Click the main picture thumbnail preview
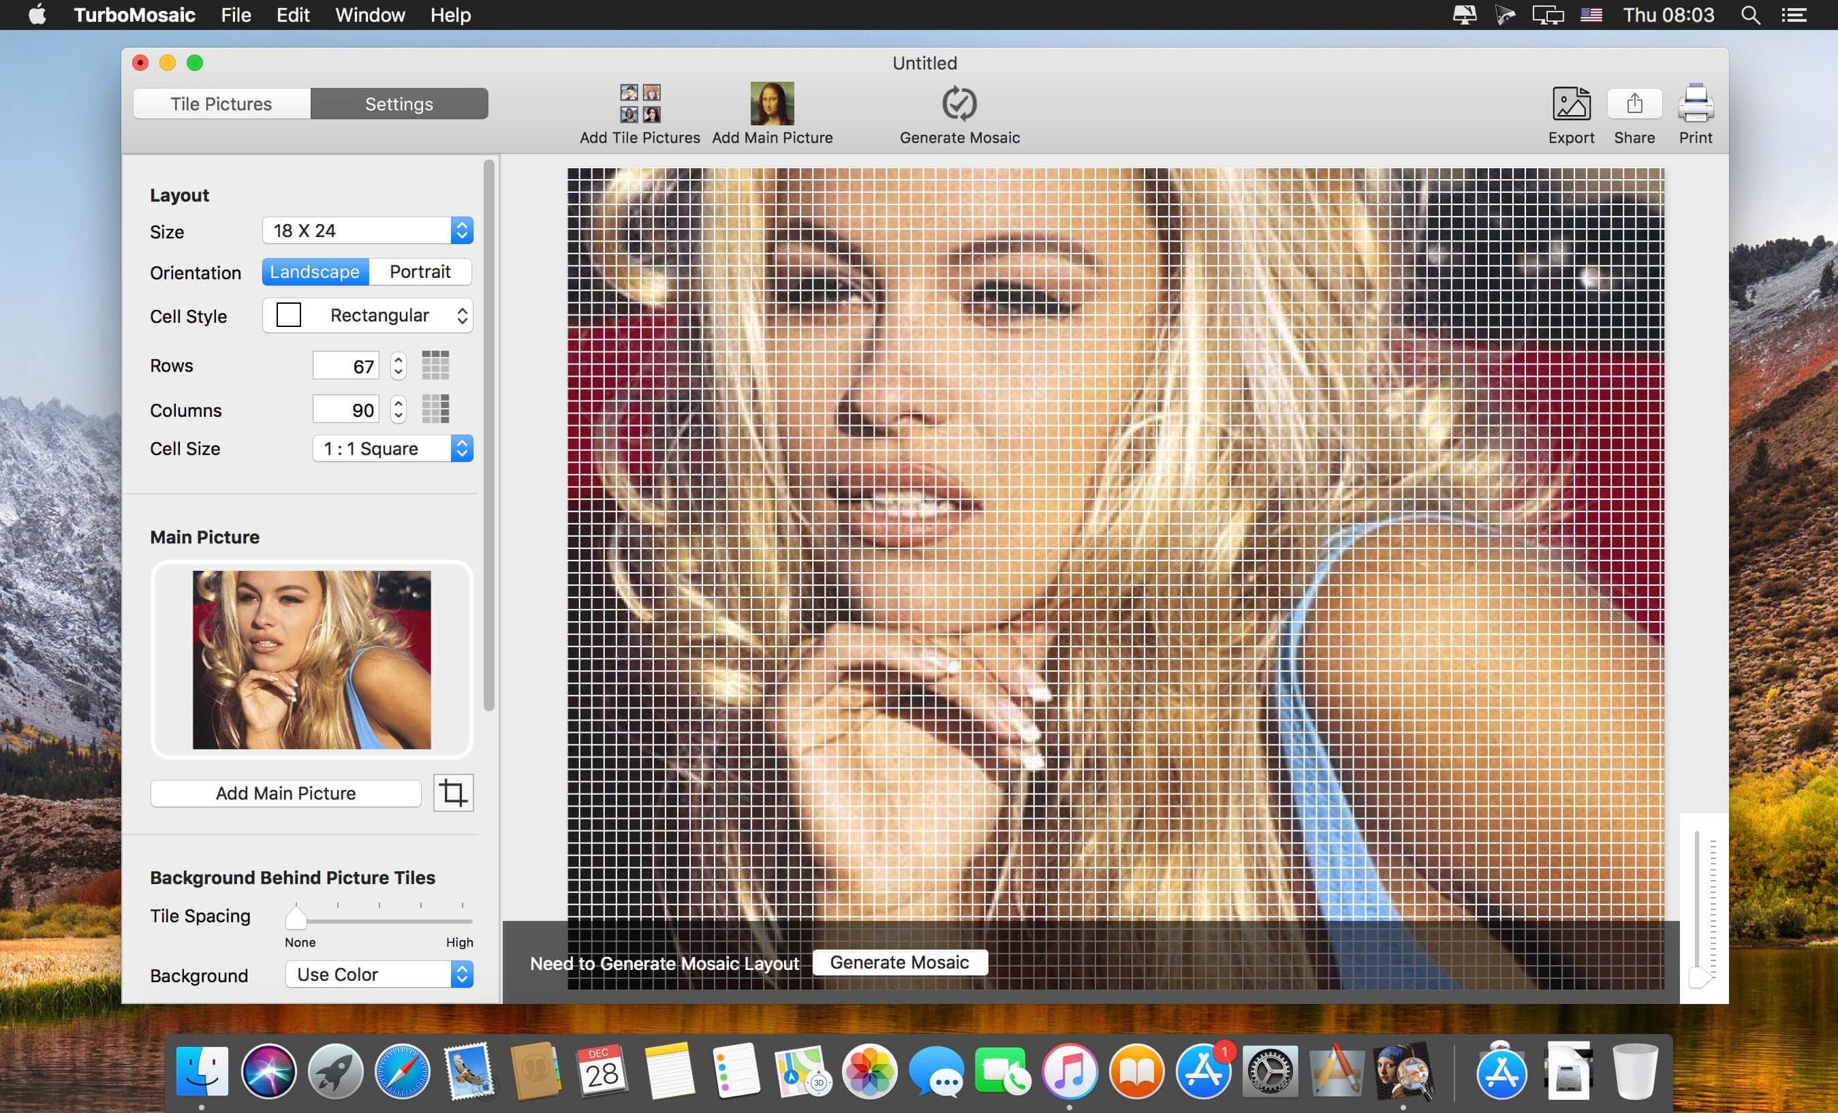The image size is (1838, 1113). tap(311, 660)
